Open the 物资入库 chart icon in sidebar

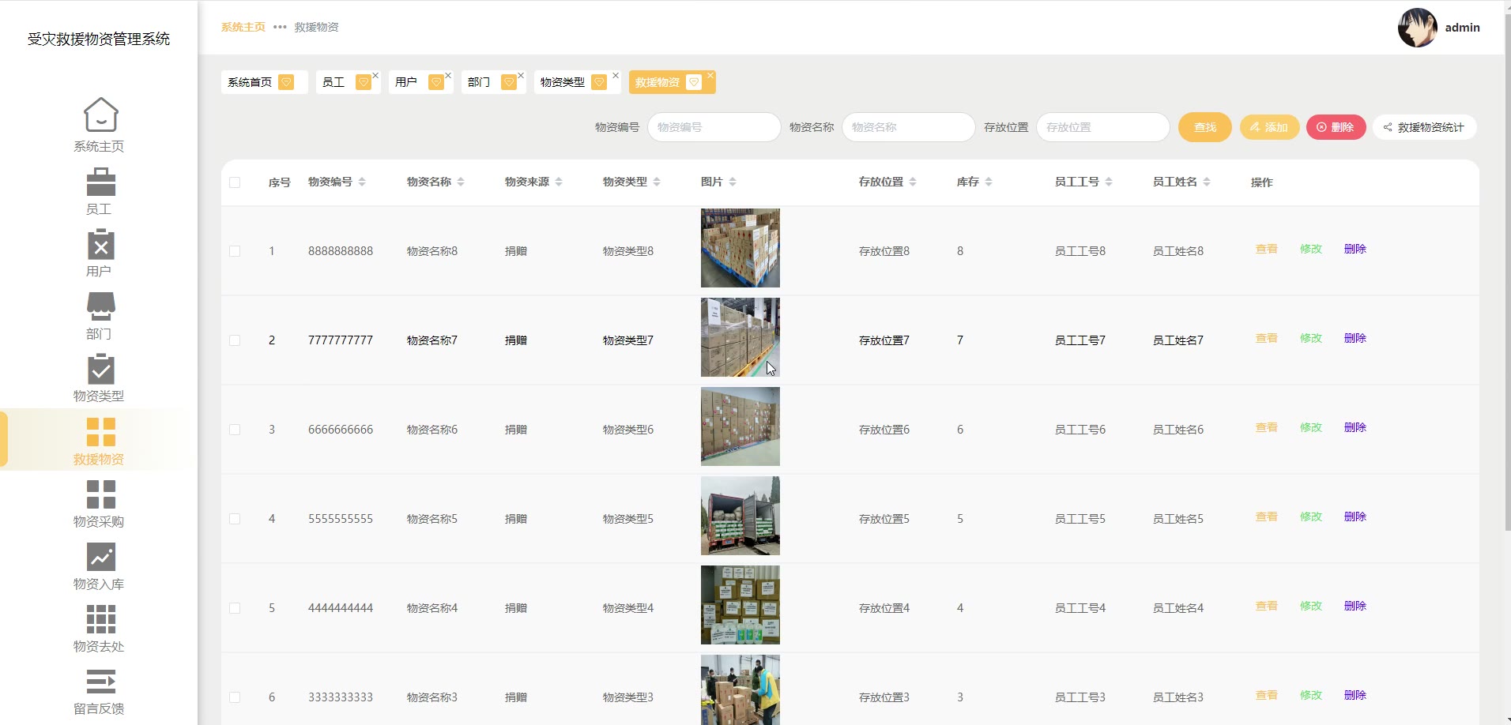pyautogui.click(x=100, y=557)
